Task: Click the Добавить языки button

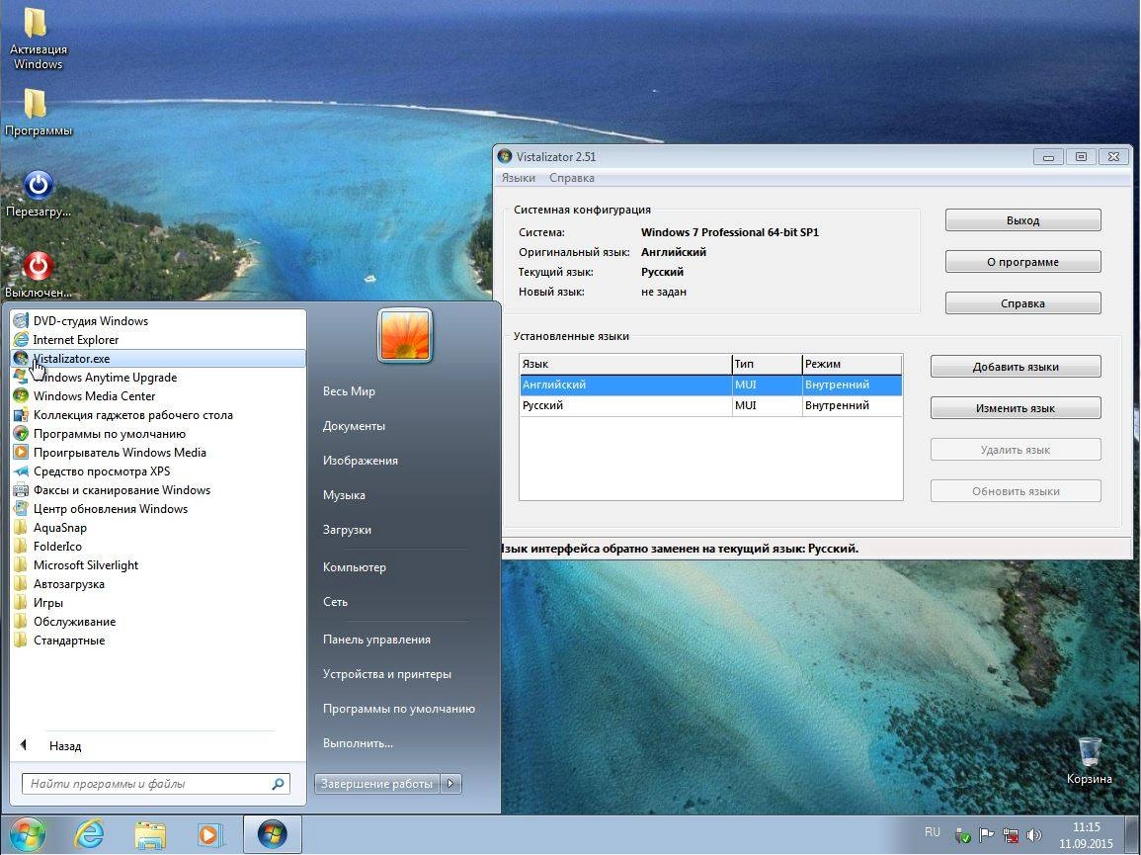Action: (1016, 367)
